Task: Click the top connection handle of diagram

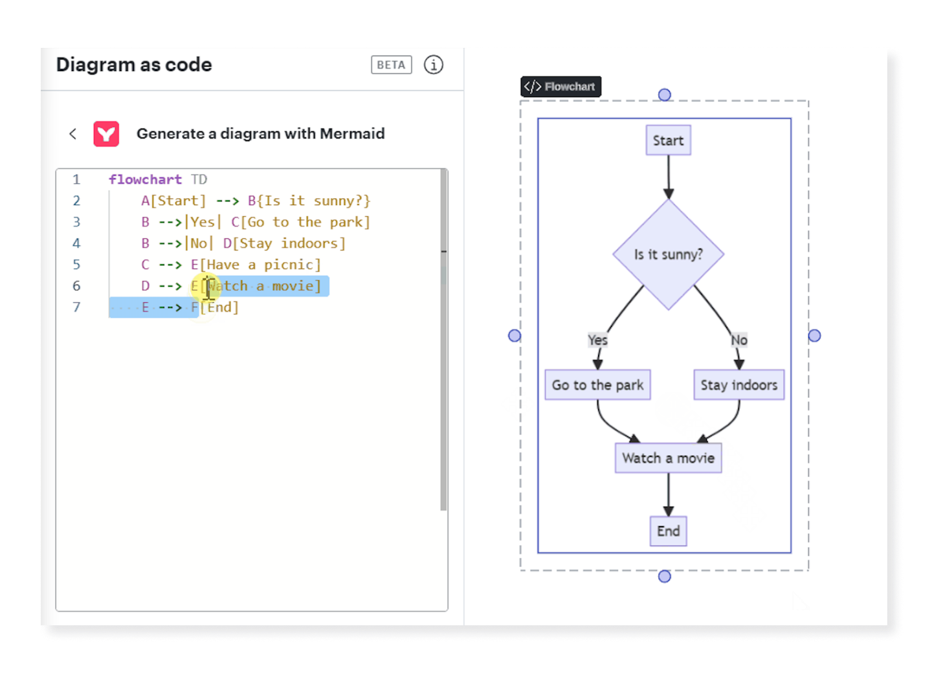Action: click(x=664, y=95)
